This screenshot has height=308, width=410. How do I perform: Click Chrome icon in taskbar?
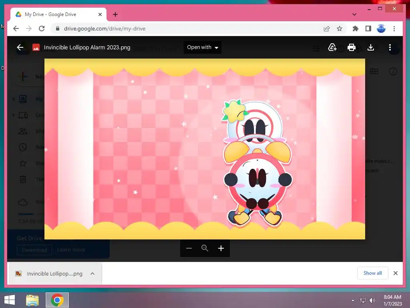(x=57, y=300)
